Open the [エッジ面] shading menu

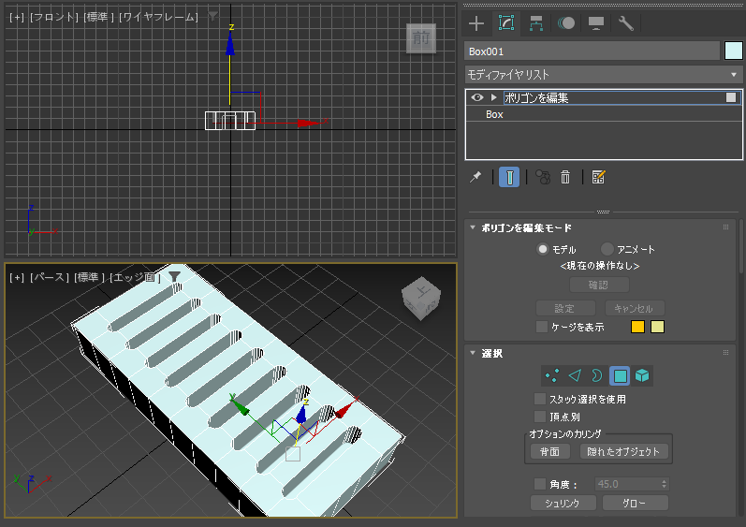135,277
